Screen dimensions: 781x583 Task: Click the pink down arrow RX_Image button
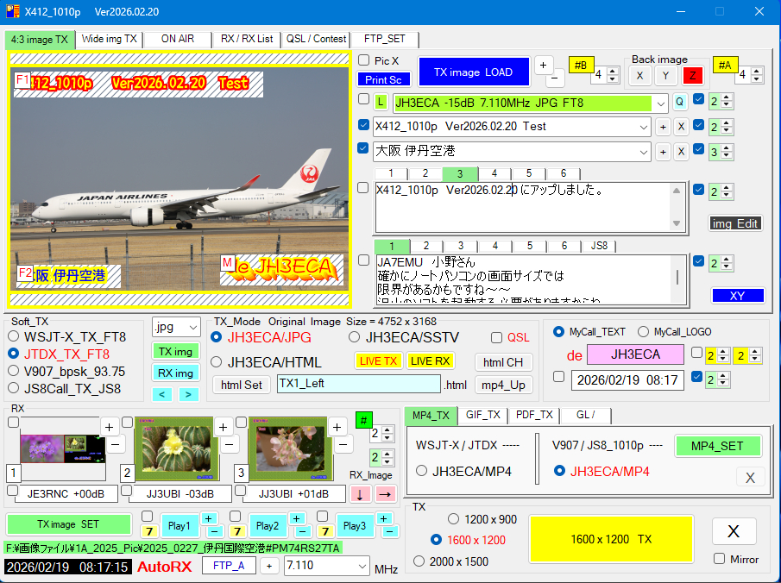(x=359, y=493)
